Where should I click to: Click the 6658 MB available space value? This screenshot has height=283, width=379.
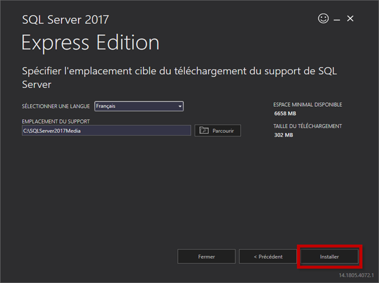coord(285,114)
